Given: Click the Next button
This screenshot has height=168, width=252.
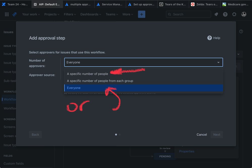Looking at the screenshot, I should coord(217,135).
